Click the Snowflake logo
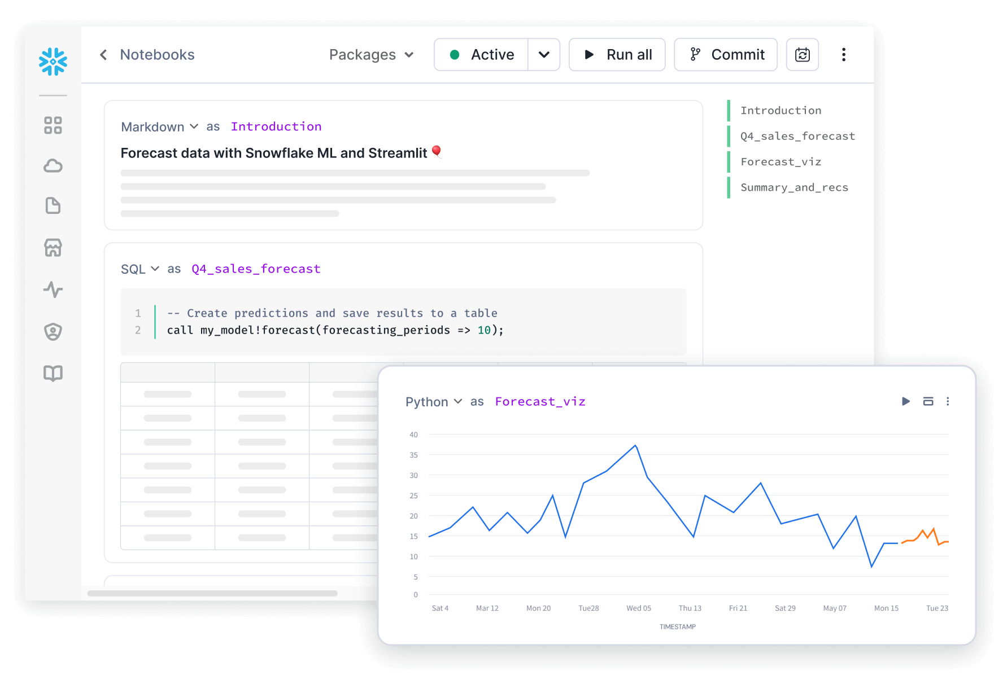Screen dimensions: 1003x675 click(x=53, y=62)
